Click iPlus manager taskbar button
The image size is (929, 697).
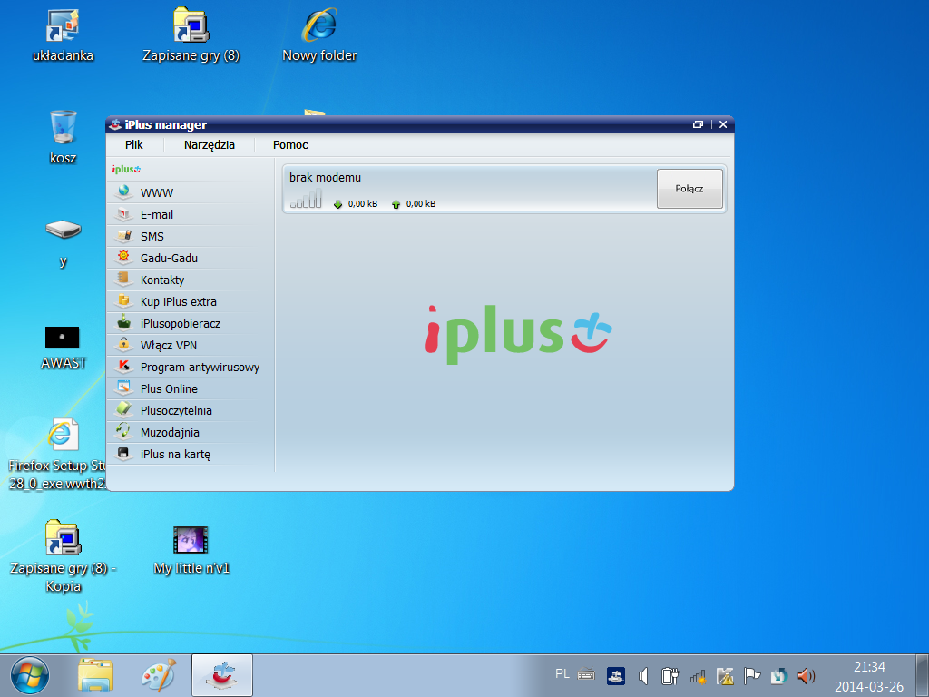coord(222,675)
